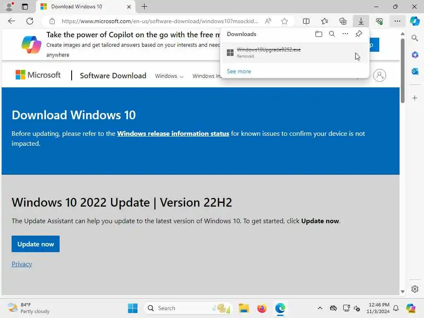Expand the Windows navigation dropdown
The image size is (424, 318).
pos(169,76)
